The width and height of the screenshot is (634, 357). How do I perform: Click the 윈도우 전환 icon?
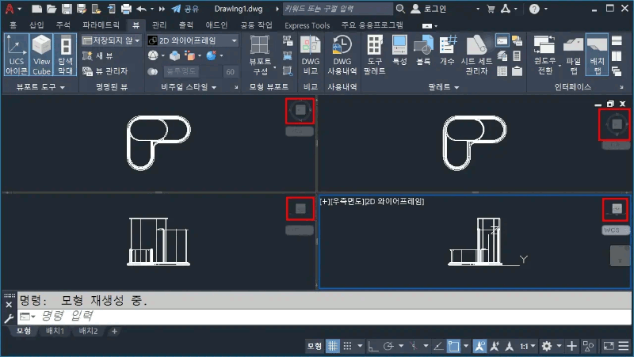pos(545,54)
